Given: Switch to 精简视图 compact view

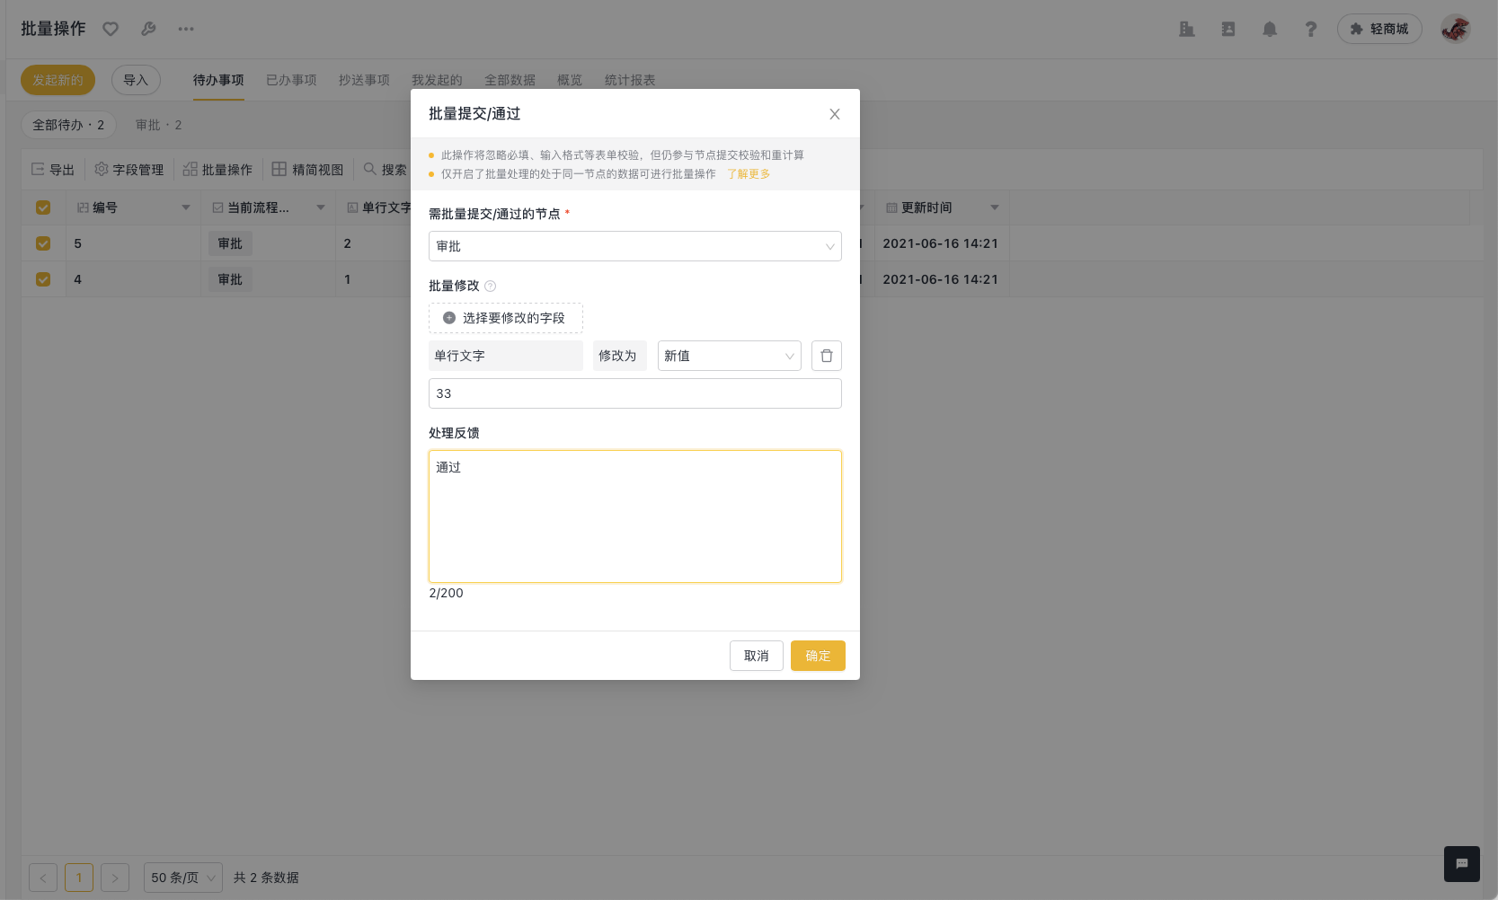Looking at the screenshot, I should [308, 170].
